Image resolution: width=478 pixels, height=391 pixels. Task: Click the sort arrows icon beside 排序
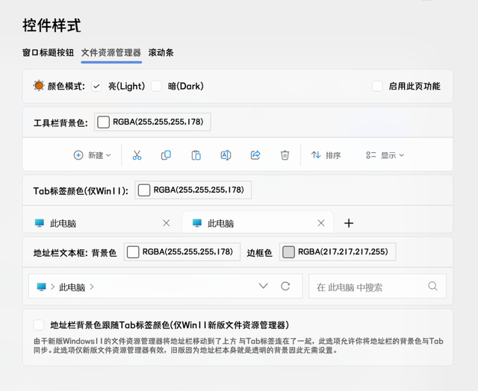pos(316,155)
